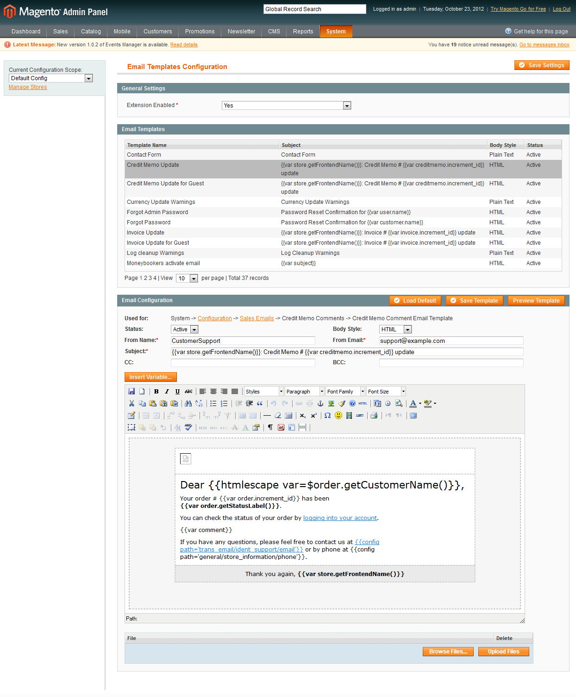Viewport: 576px width, 697px height.
Task: Click the Global Record Search field
Action: (314, 9)
